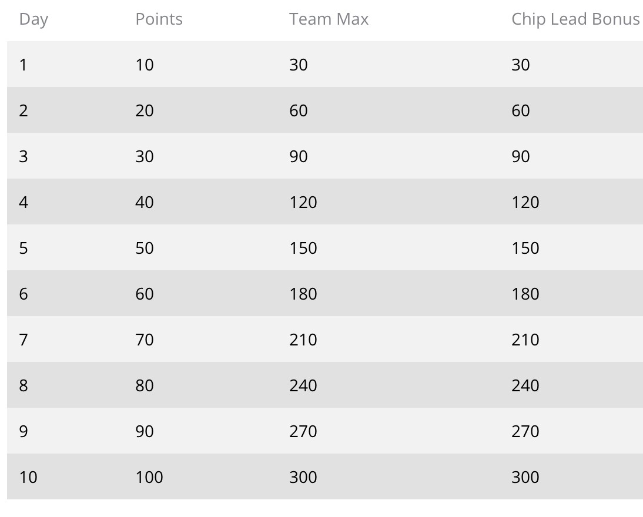
Task: Click the Day column header
Action: [34, 19]
